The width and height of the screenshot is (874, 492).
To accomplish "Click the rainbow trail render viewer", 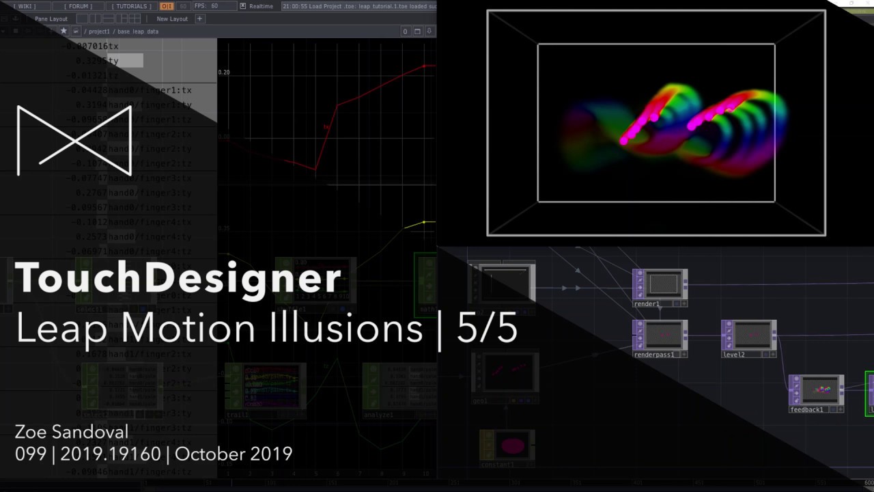I will 656,123.
